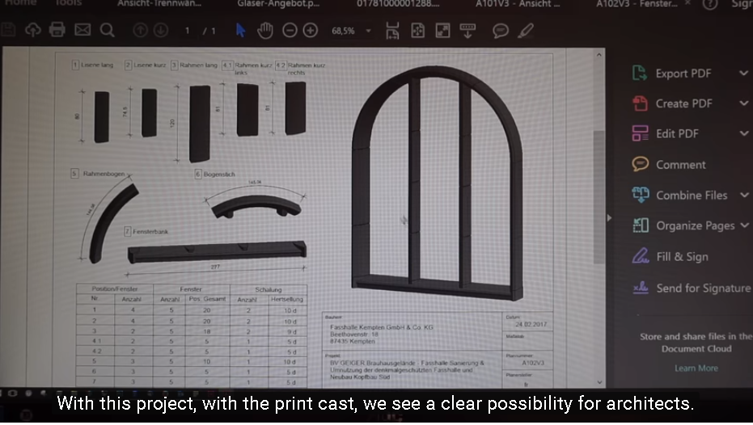Switch to the Glaser-Angebot tab
The width and height of the screenshot is (753, 425).
coord(277,4)
